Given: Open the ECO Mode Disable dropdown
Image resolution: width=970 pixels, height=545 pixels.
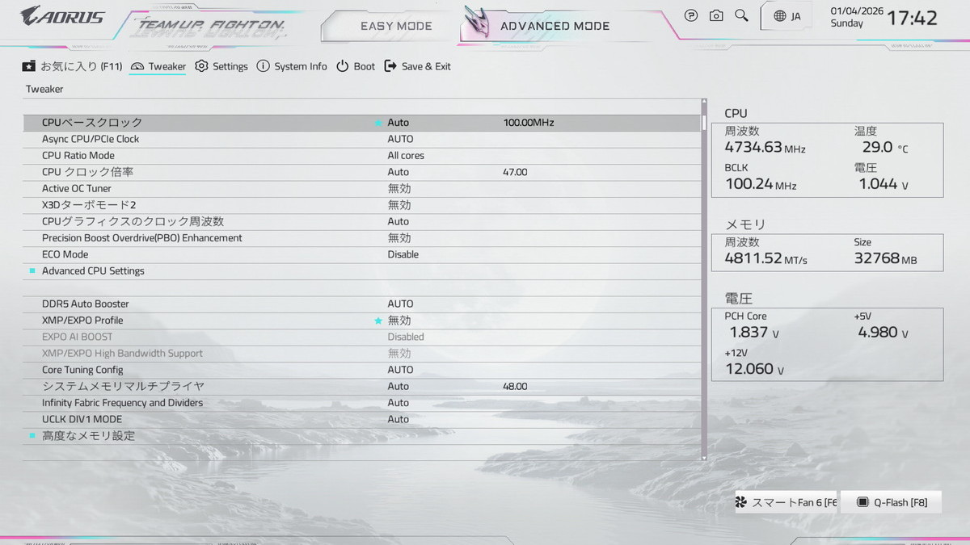Looking at the screenshot, I should point(403,254).
